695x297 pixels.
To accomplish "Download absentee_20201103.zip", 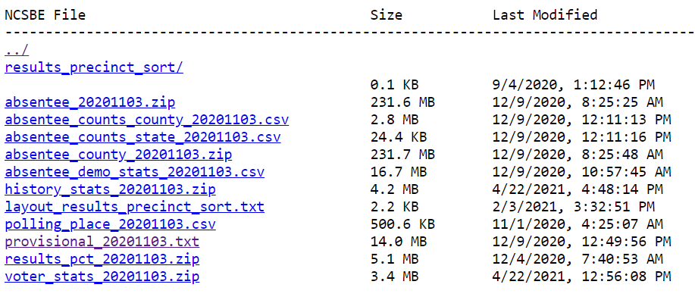I will 90,102.
